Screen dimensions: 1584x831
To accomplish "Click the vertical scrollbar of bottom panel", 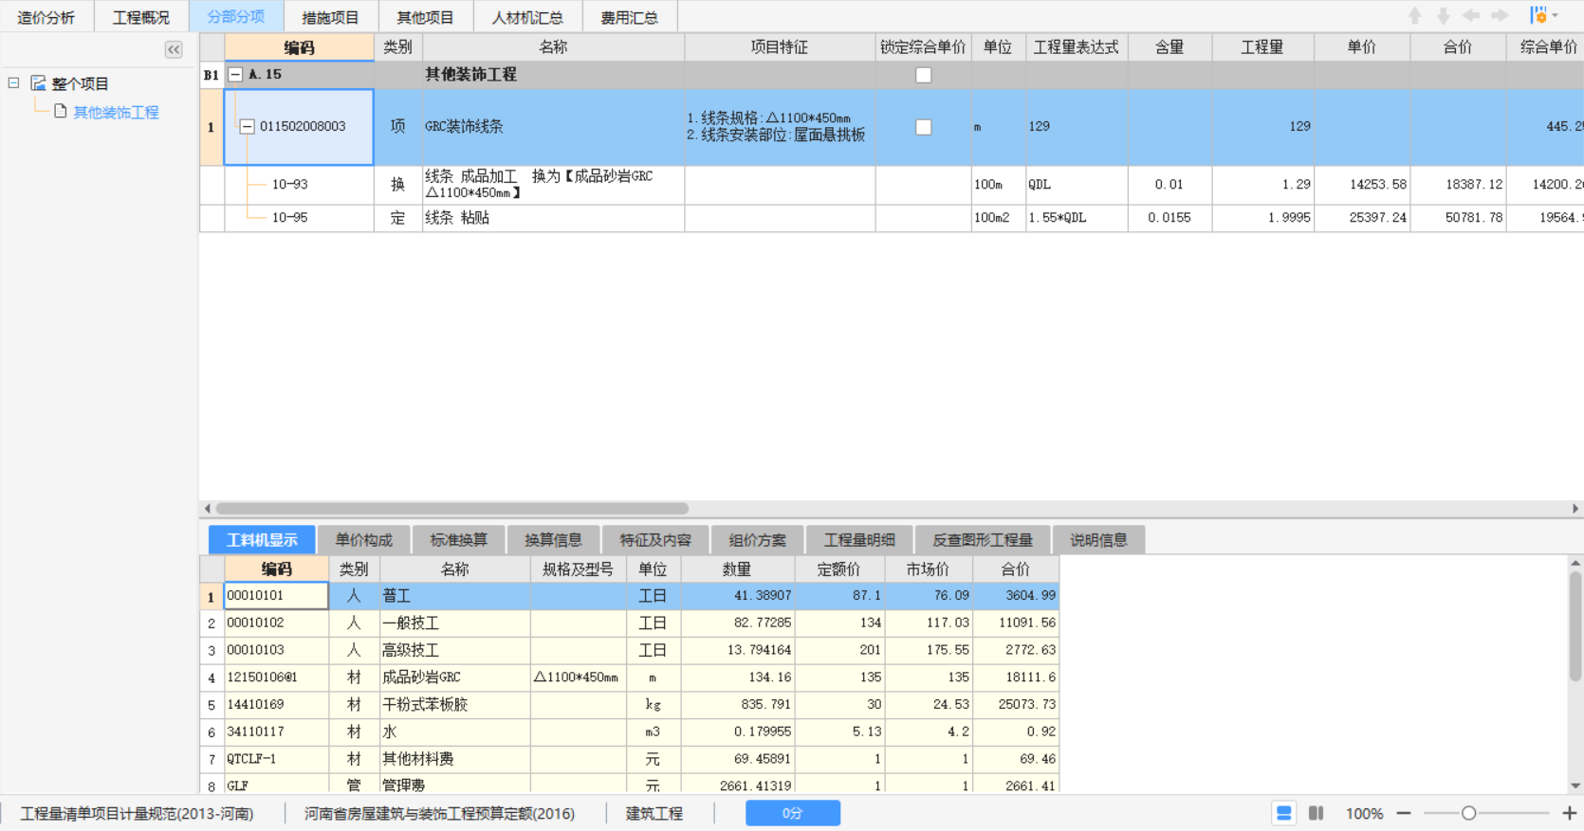I will point(1575,625).
